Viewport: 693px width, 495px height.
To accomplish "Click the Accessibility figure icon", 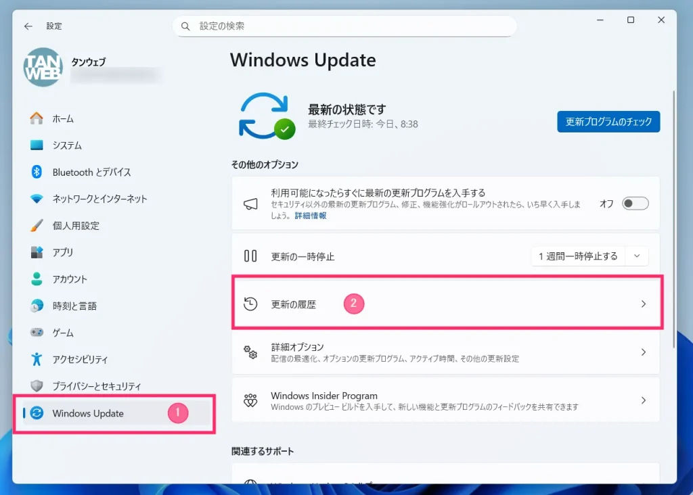I will coord(37,359).
